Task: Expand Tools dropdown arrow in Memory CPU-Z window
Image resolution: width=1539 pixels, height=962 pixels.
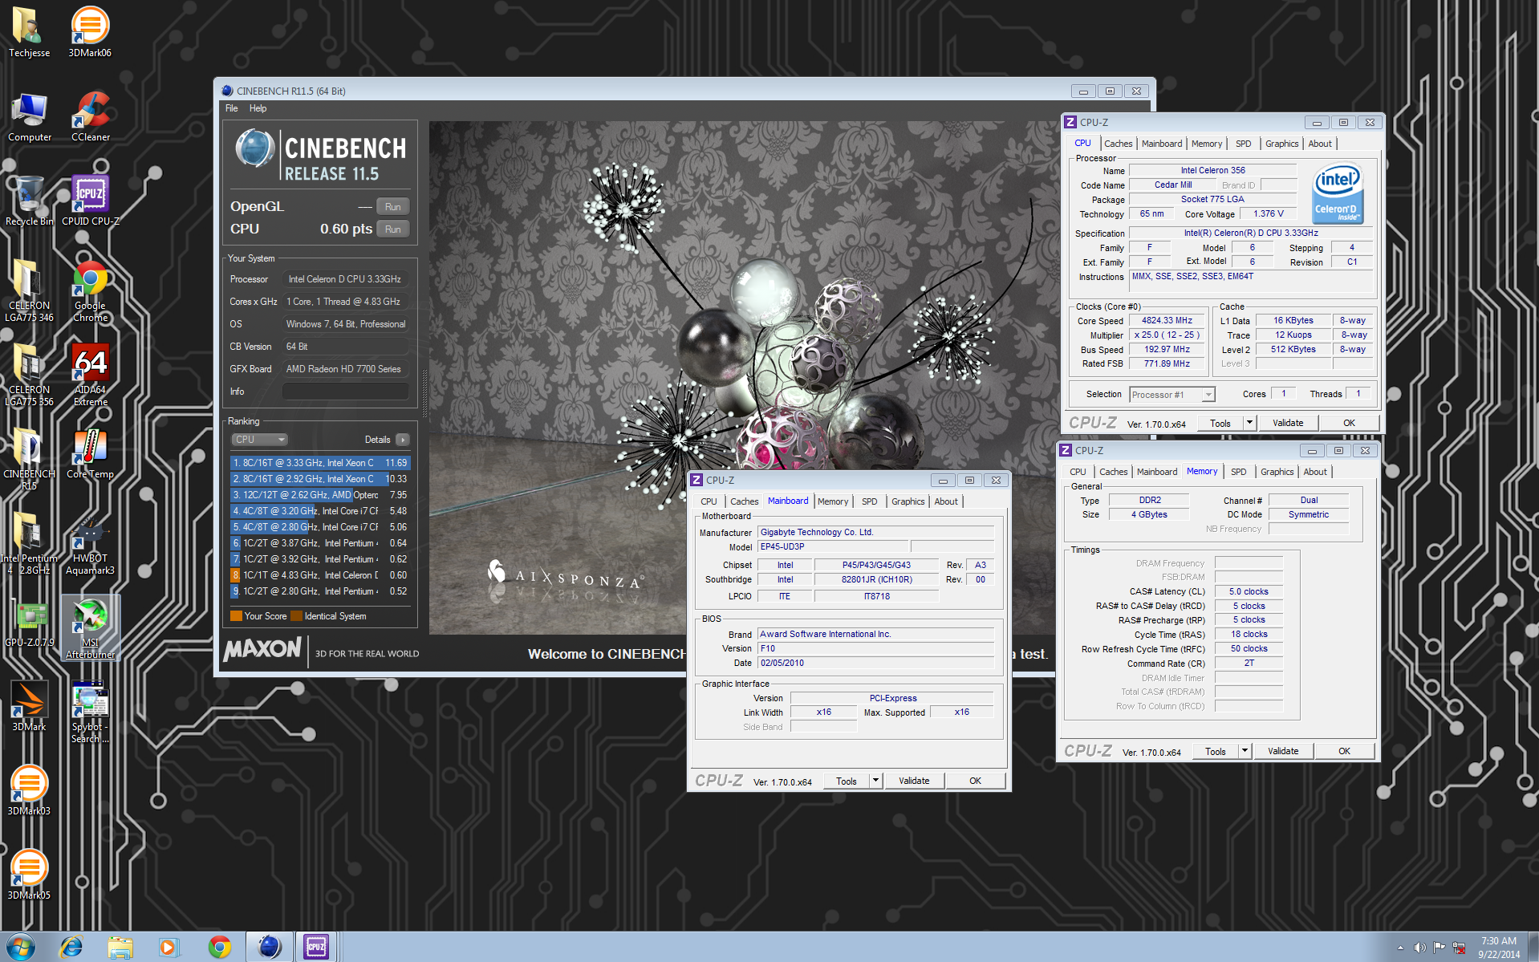Action: tap(1245, 751)
